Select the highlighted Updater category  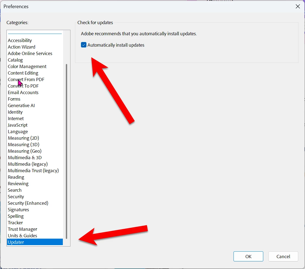point(35,242)
